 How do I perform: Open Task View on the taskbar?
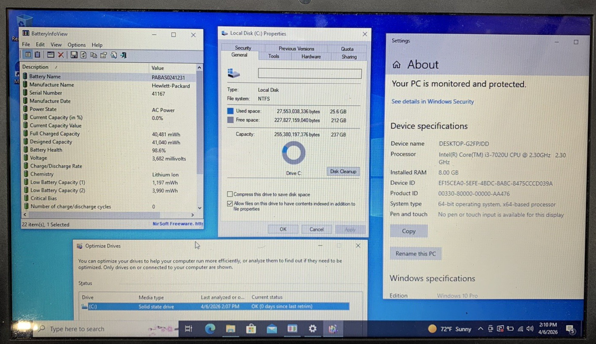pyautogui.click(x=189, y=329)
